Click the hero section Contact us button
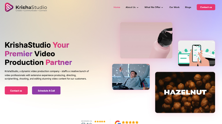The width and height of the screenshot is (222, 124). [16, 90]
